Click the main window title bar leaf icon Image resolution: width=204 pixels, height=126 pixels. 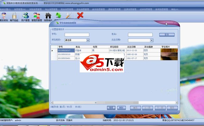(4, 3)
